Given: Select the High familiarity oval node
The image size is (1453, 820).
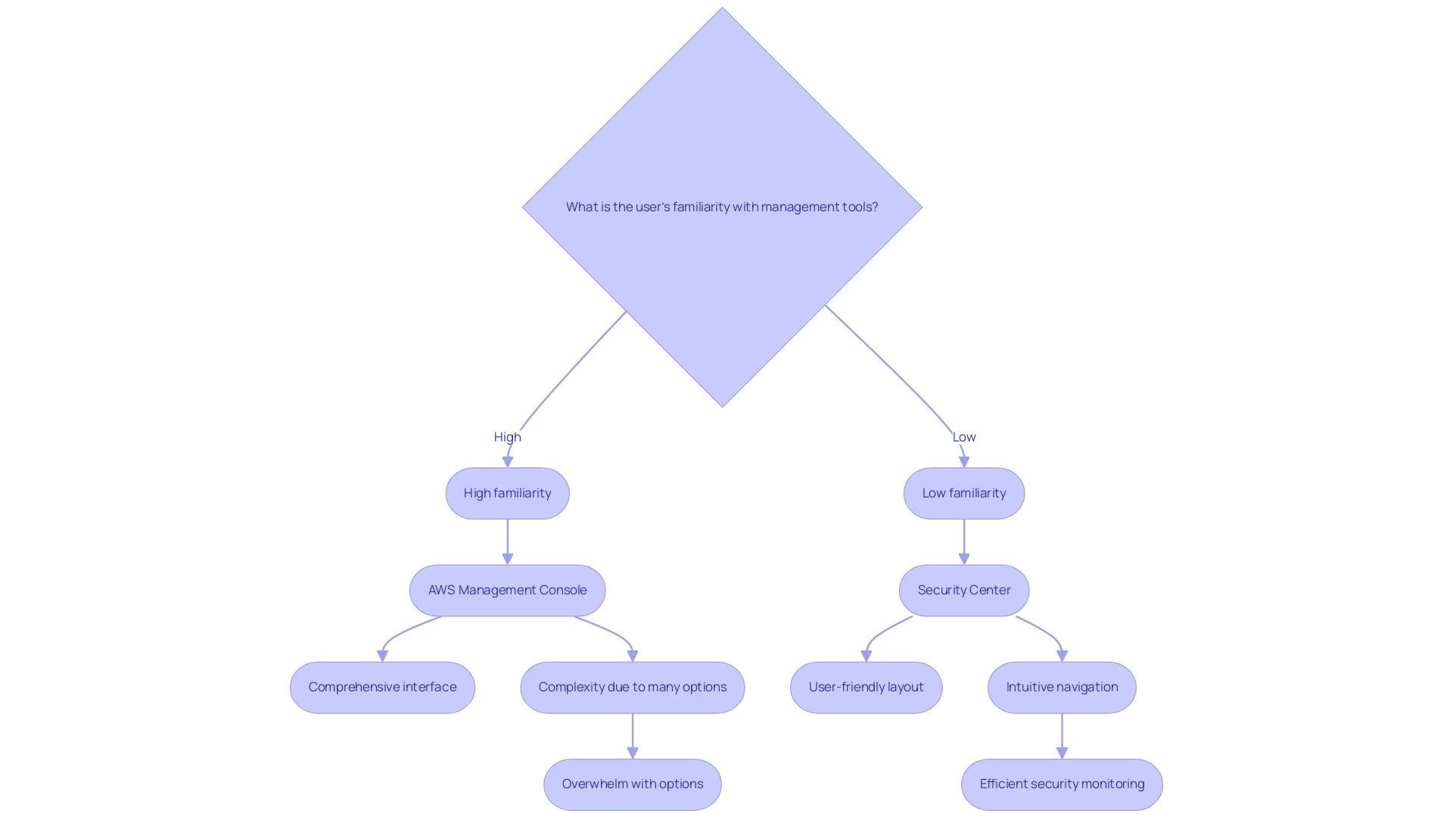Looking at the screenshot, I should coord(508,492).
